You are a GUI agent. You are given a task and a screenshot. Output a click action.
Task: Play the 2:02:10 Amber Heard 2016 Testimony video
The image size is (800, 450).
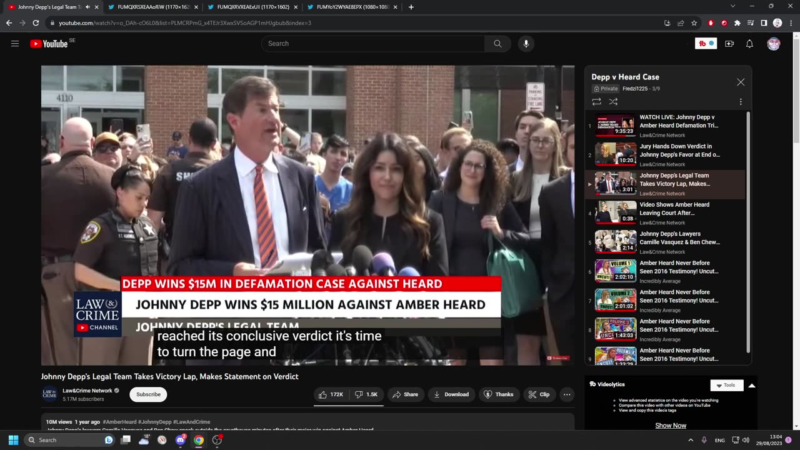pyautogui.click(x=665, y=271)
